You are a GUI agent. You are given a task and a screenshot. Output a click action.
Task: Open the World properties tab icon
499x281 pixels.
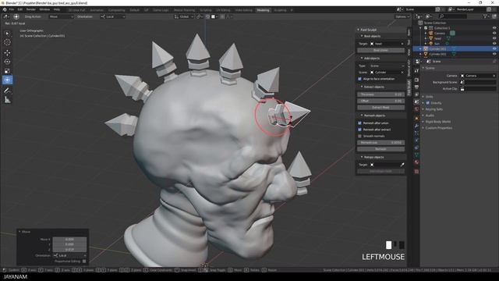click(x=416, y=109)
